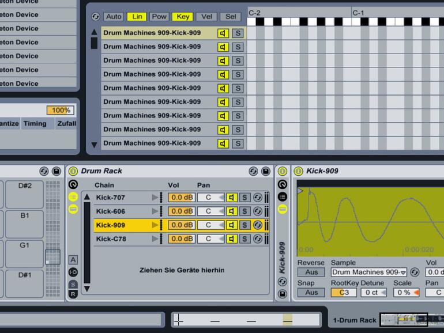Open the Zufall tab
The width and height of the screenshot is (444, 333).
[66, 124]
